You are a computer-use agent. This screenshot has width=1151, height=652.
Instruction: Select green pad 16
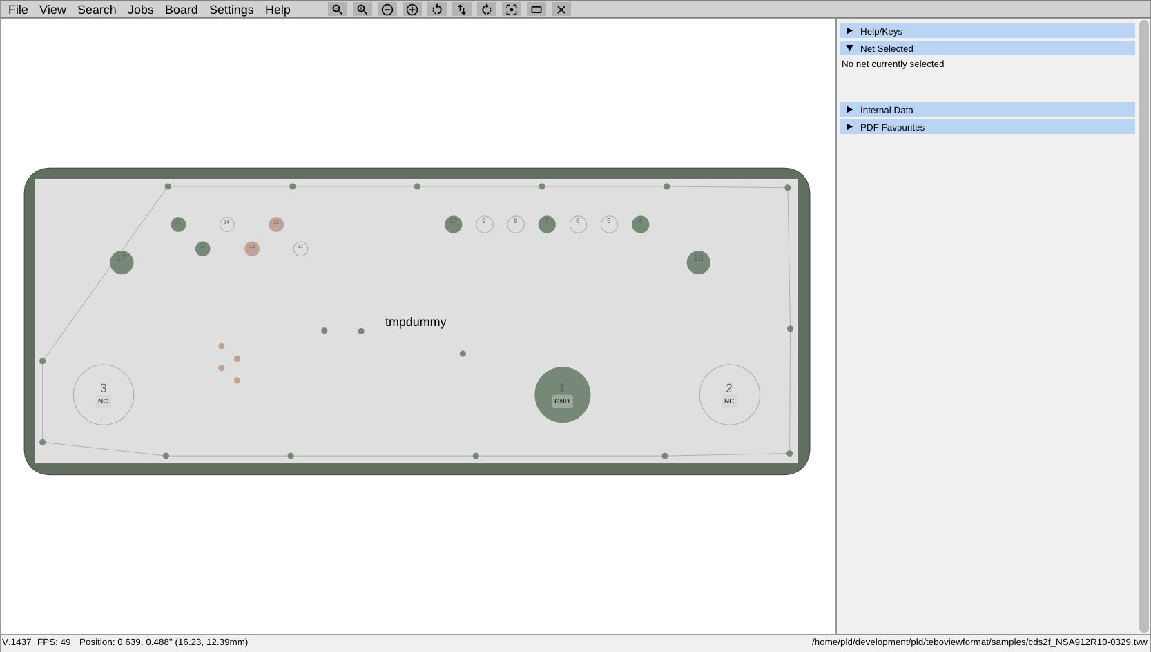(x=178, y=224)
